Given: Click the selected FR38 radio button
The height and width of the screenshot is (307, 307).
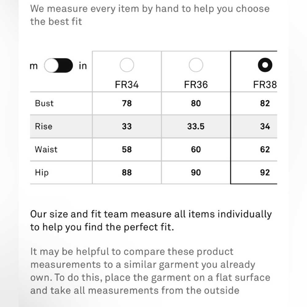Looking at the screenshot, I should (265, 65).
